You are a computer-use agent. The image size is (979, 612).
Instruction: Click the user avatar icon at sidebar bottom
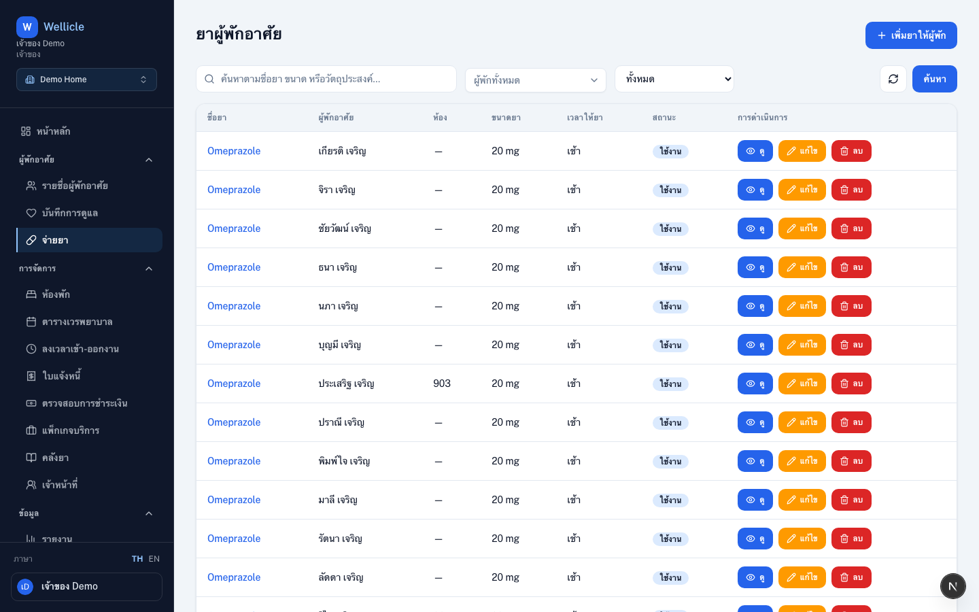(25, 587)
